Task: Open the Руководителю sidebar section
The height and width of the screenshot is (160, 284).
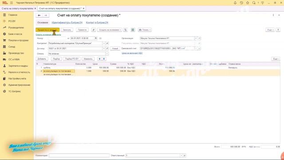Action: [16, 28]
